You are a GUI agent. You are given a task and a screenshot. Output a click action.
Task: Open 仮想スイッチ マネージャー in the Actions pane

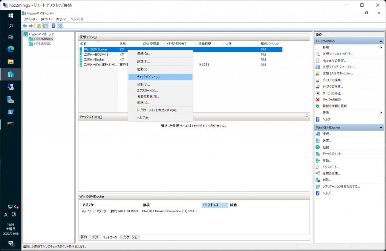tap(339, 67)
